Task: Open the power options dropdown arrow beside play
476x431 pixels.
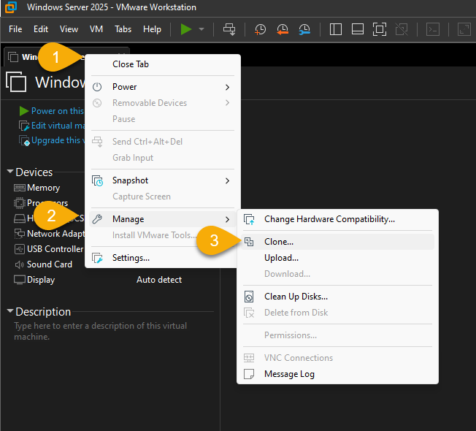Action: point(201,29)
